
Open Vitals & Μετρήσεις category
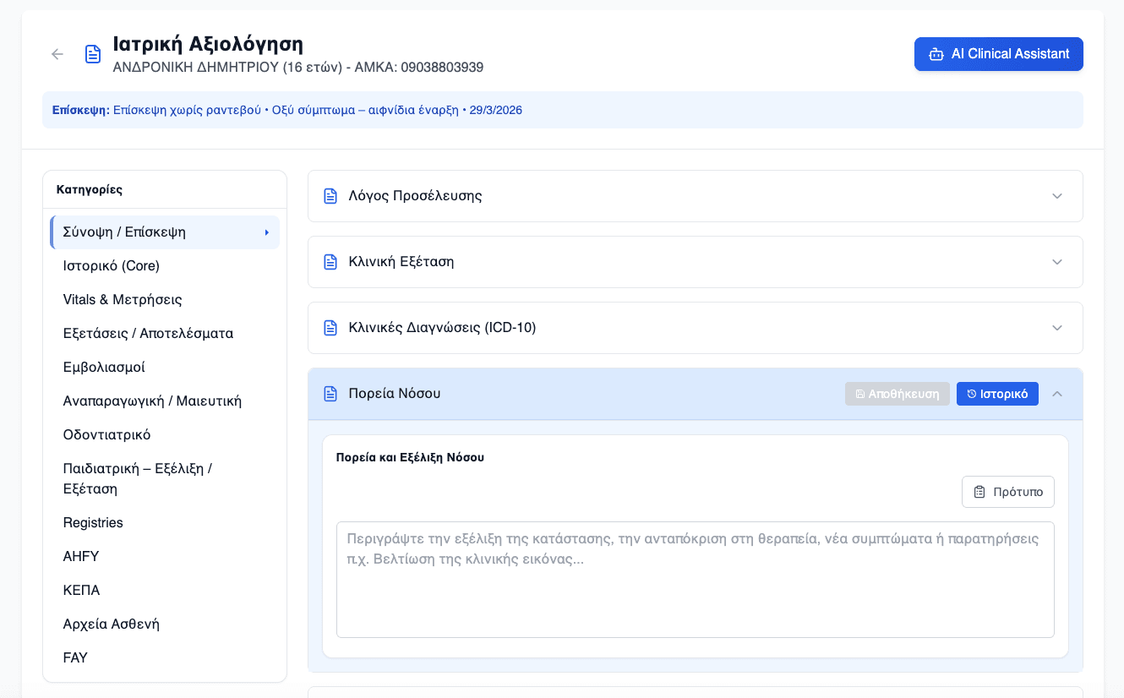(123, 300)
